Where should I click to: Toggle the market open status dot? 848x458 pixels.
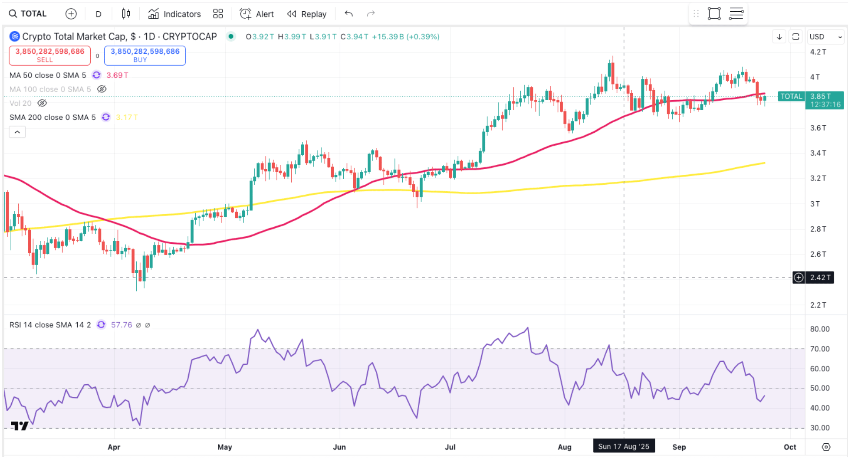tap(231, 36)
